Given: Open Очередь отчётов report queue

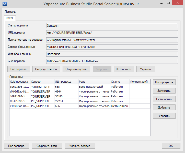Looking at the screenshot, I should point(46,69).
